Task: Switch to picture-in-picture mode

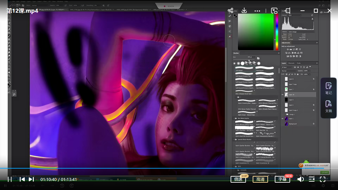Action: tap(274, 11)
